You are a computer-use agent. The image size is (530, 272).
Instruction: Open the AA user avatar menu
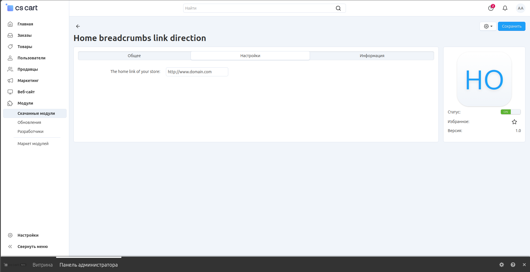[x=520, y=8]
